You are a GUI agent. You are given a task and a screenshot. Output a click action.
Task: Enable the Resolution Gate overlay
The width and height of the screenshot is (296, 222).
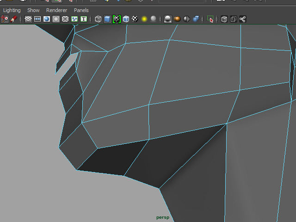[47, 19]
